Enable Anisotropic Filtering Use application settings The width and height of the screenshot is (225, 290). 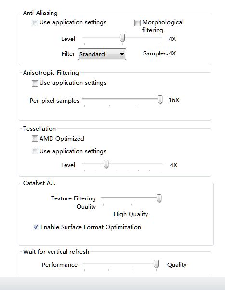click(35, 83)
